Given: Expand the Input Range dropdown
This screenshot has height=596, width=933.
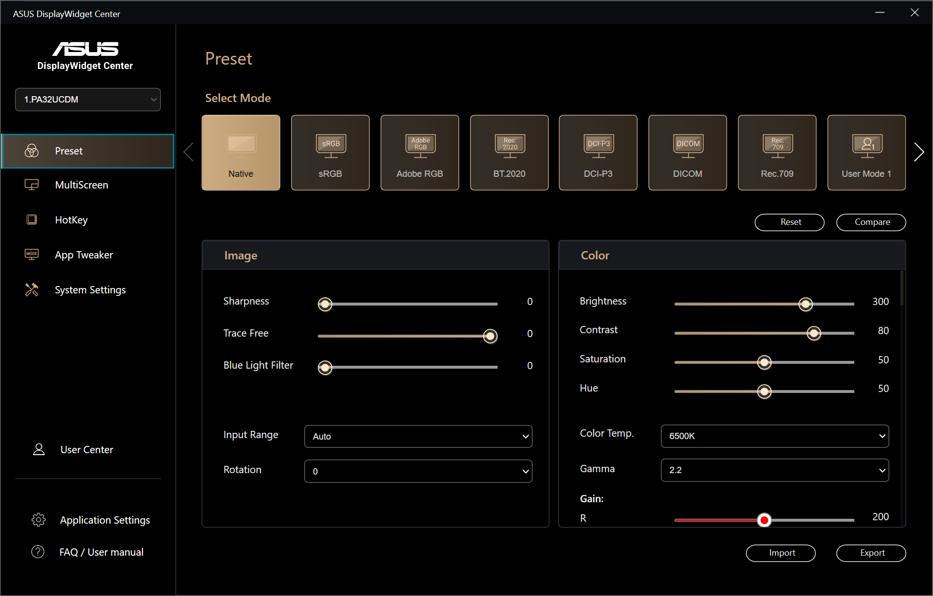Looking at the screenshot, I should tap(418, 436).
